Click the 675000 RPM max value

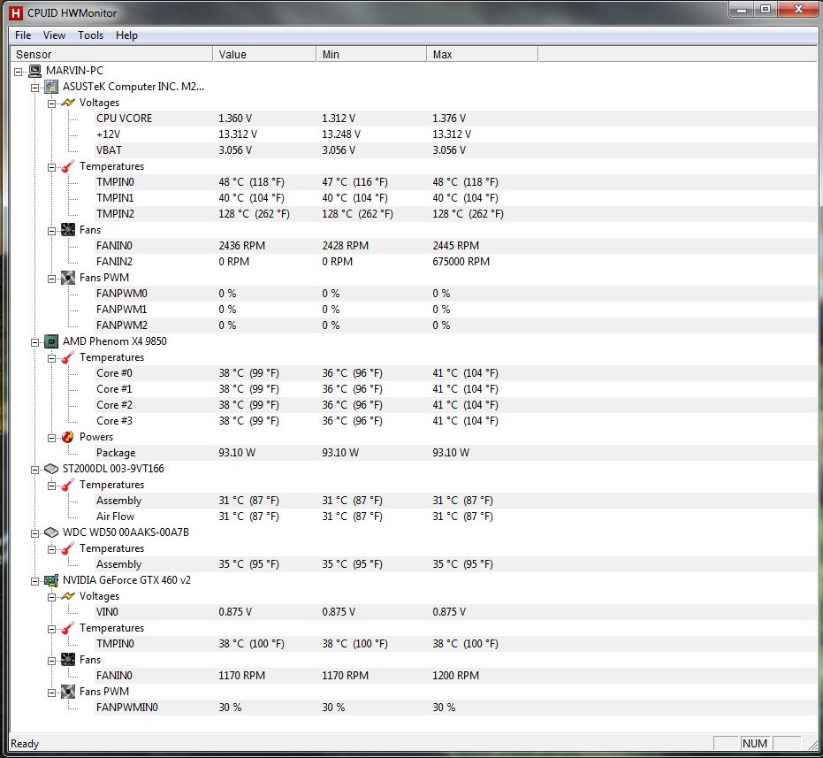pyautogui.click(x=461, y=262)
